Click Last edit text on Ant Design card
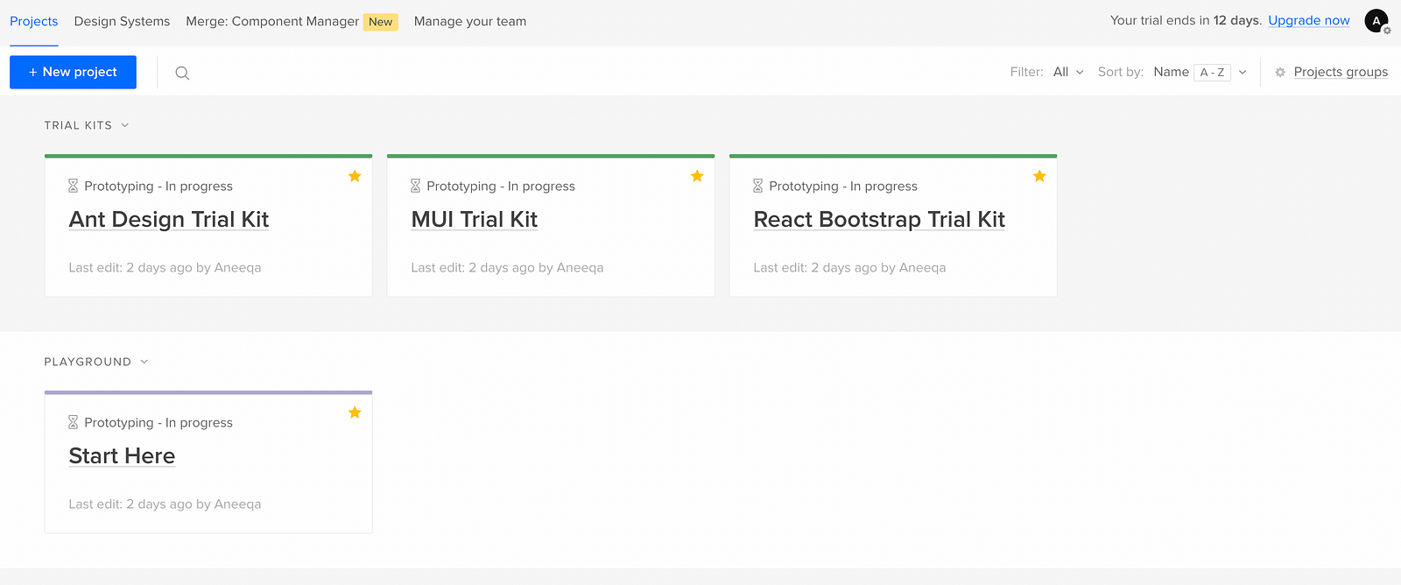 point(165,267)
